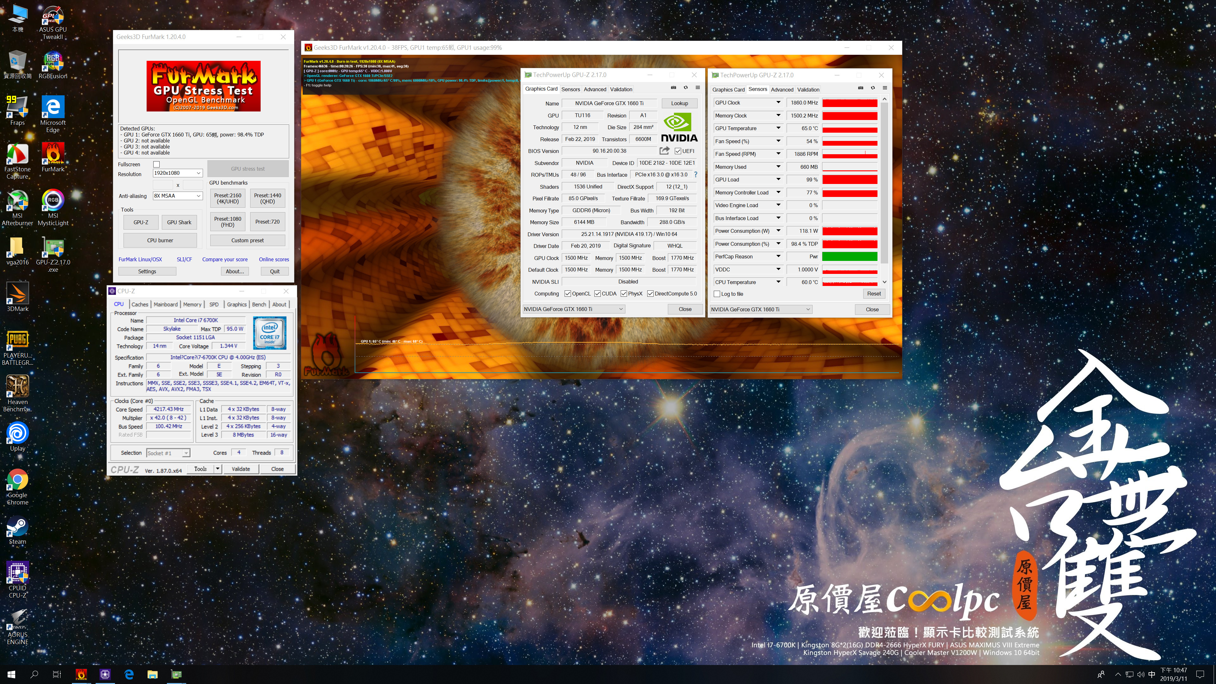1216x684 pixels.
Task: Open File Explorer from the taskbar
Action: click(x=152, y=674)
